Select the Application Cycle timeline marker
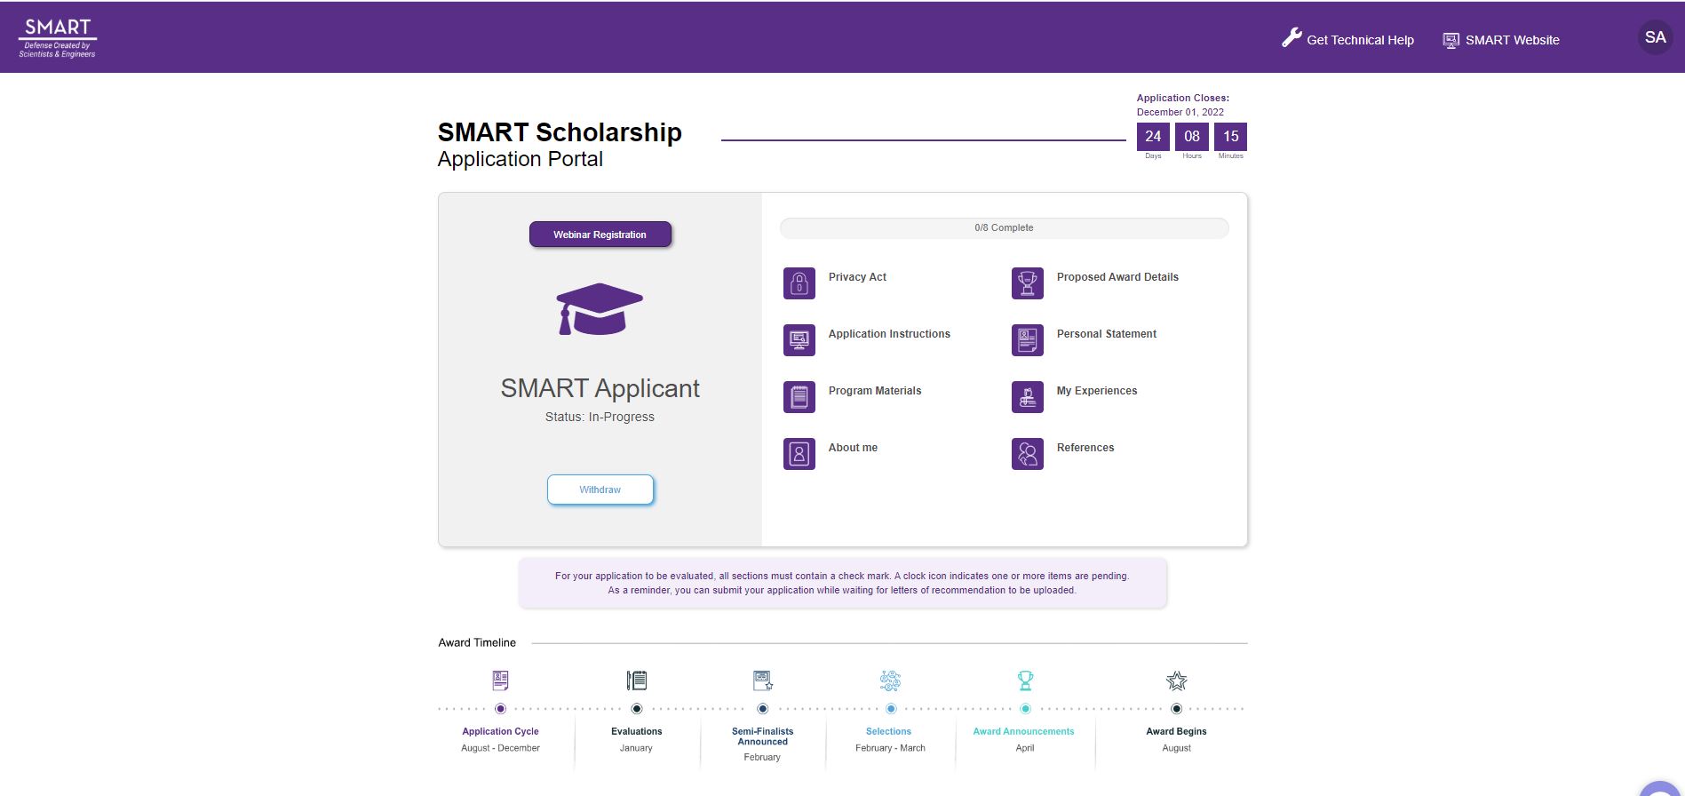Image resolution: width=1685 pixels, height=796 pixels. tap(501, 709)
